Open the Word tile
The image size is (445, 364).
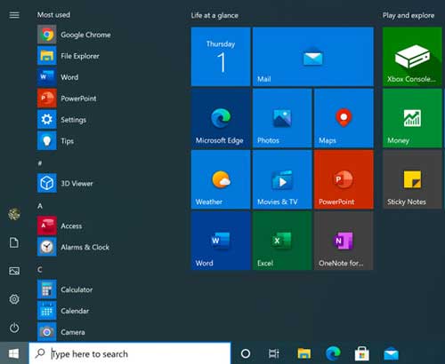221,241
